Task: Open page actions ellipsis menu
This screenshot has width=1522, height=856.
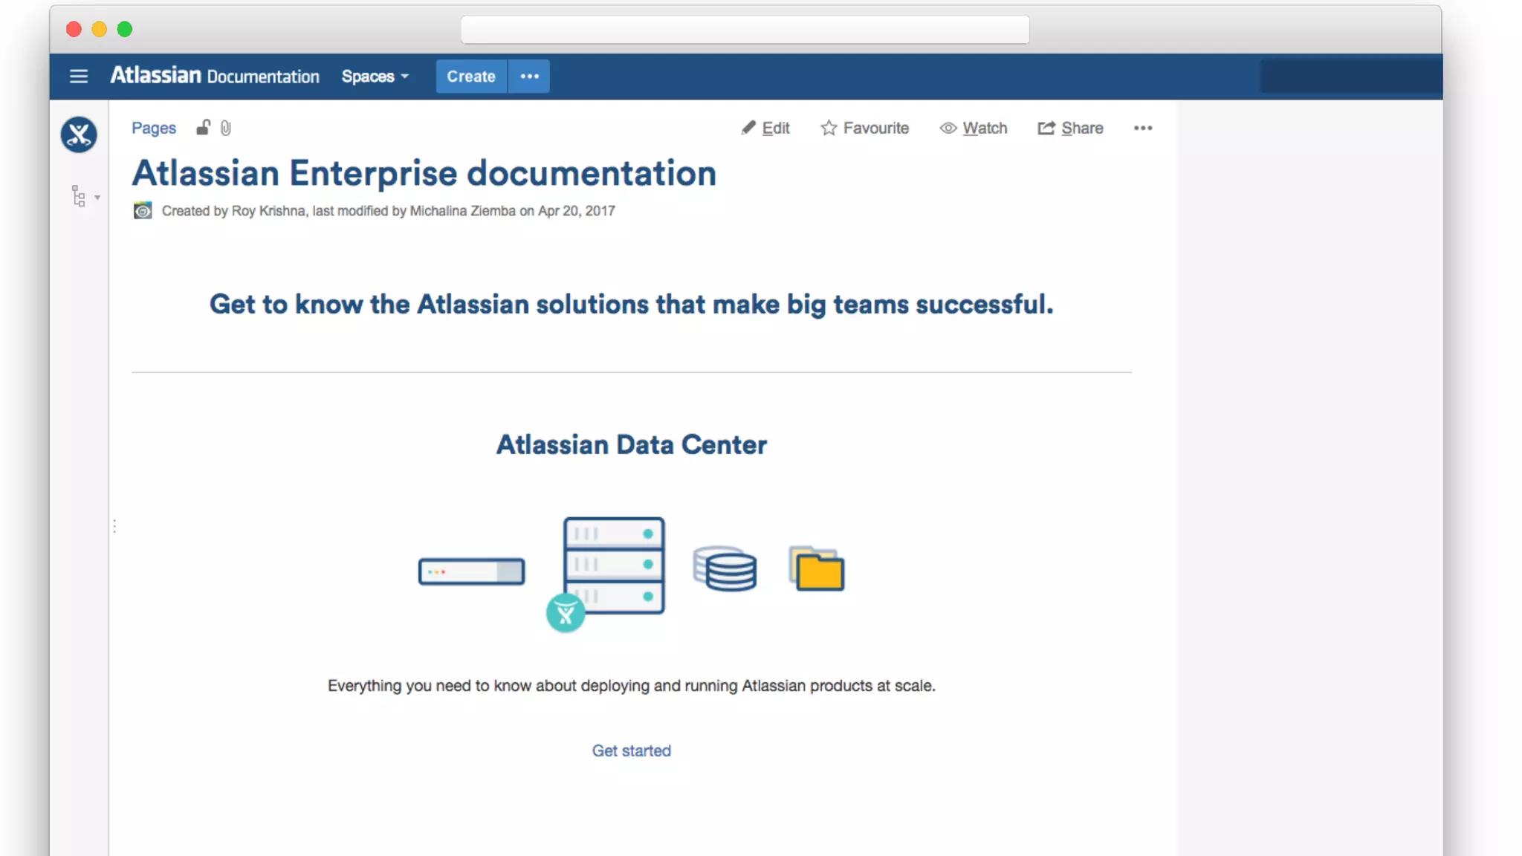Action: coord(1142,128)
